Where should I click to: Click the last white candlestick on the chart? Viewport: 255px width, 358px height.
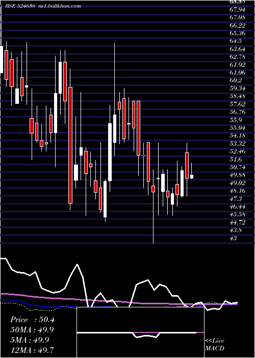[x=192, y=177]
